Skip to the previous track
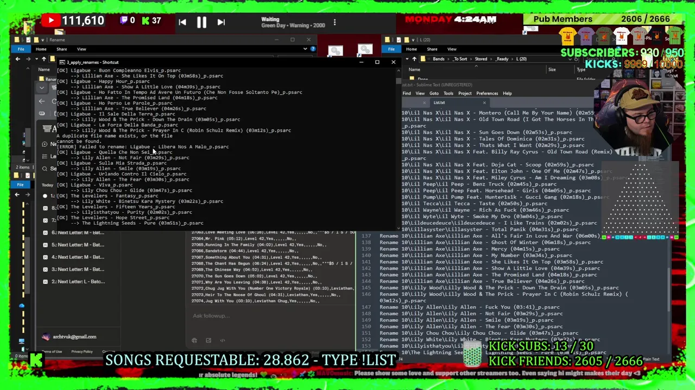The height and width of the screenshot is (390, 695). pos(182,22)
